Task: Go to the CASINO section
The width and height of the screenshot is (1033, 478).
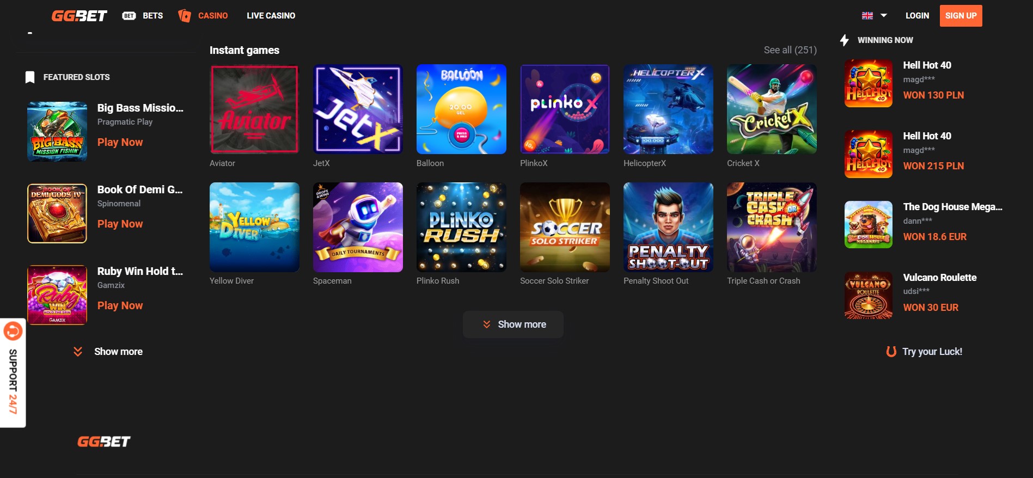Action: (x=213, y=16)
